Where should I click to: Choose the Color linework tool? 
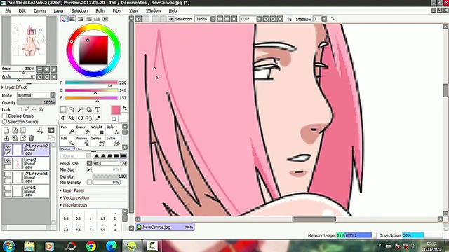click(113, 129)
